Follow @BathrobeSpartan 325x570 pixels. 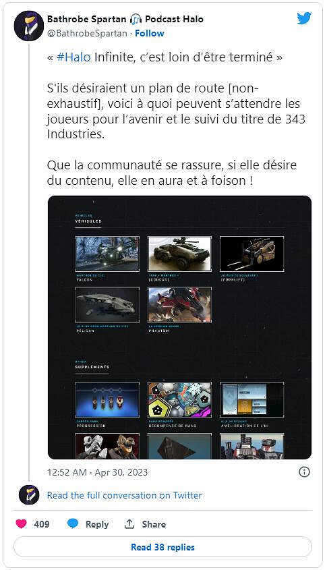[x=150, y=34]
